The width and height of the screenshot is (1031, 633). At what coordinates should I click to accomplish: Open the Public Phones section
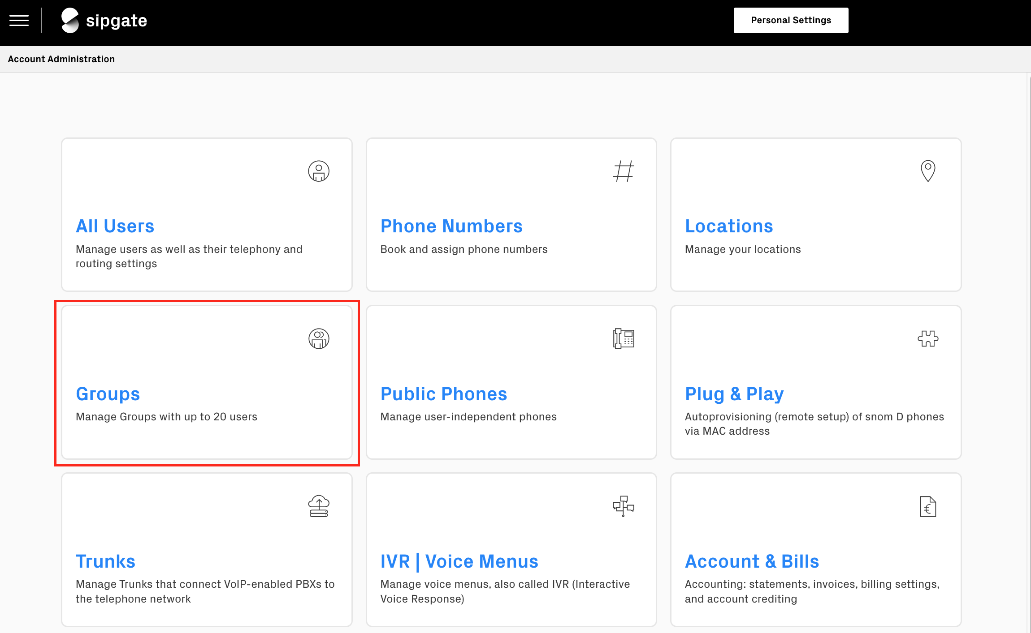[x=443, y=394]
